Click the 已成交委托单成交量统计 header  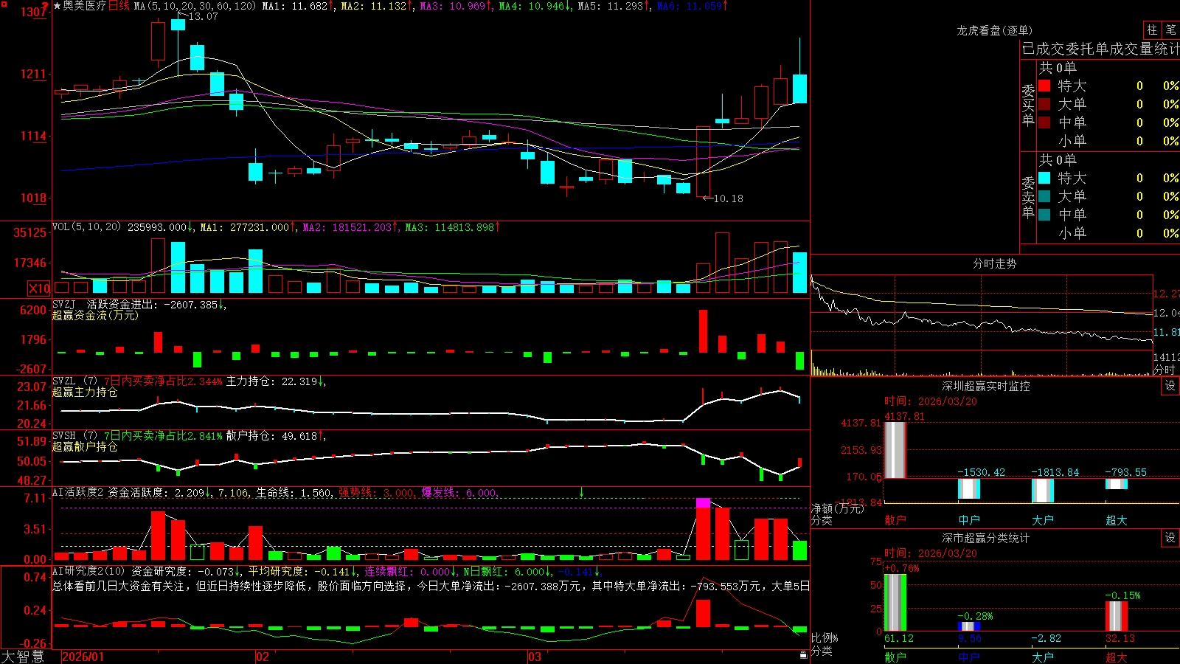click(x=1100, y=49)
